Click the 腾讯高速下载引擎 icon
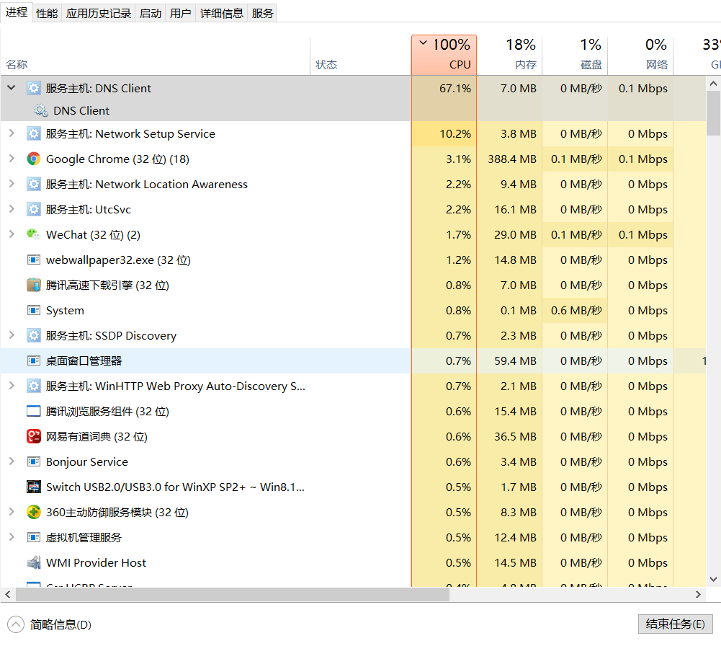Viewport: 721px width, 646px height. click(34, 286)
